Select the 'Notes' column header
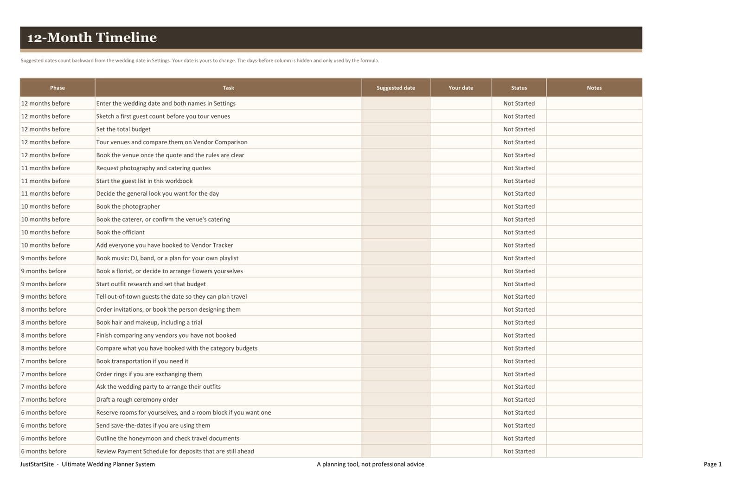The height and width of the screenshot is (480, 742). [x=594, y=88]
